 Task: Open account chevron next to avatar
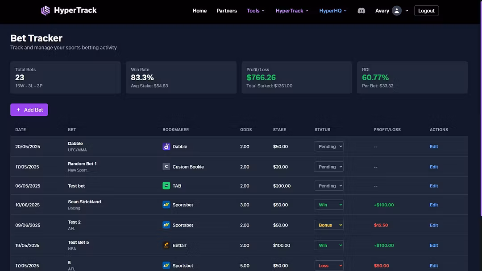click(x=407, y=11)
